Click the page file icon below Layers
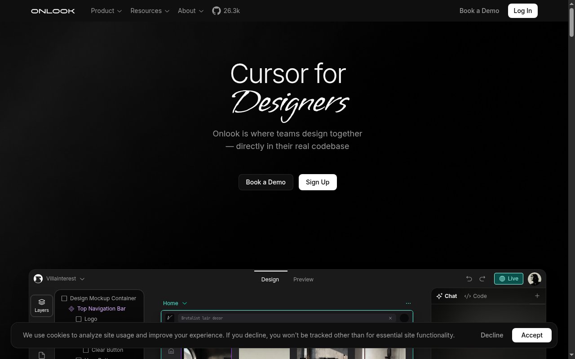 (x=42, y=355)
